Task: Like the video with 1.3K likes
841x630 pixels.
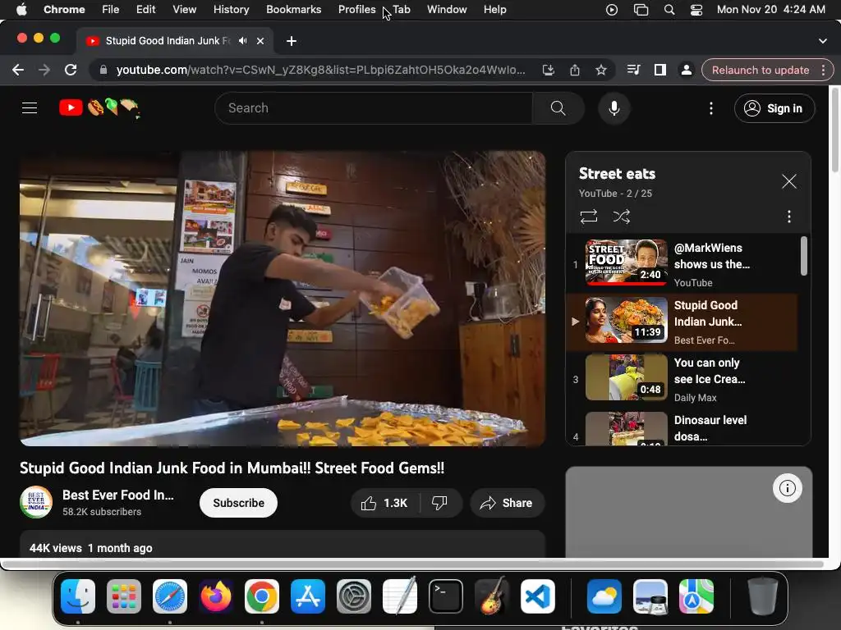Action: click(x=385, y=503)
